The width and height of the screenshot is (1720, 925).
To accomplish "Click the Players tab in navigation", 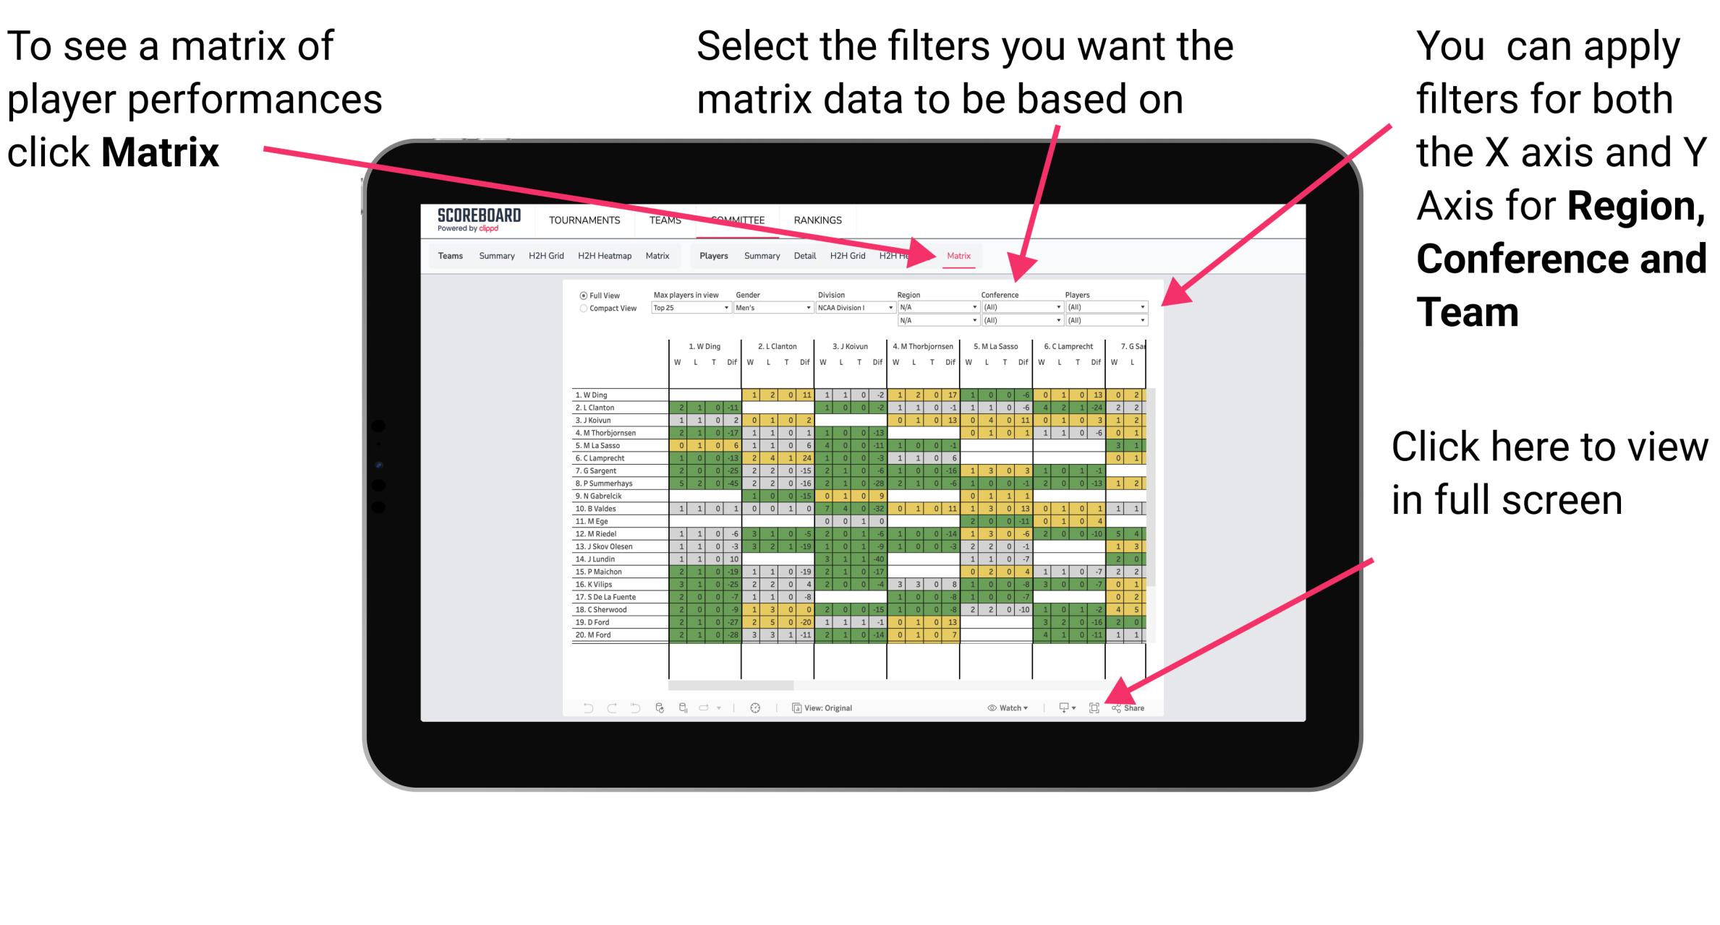I will [713, 257].
